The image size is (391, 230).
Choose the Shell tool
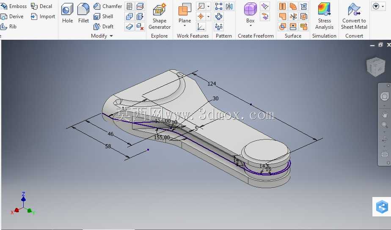[103, 16]
